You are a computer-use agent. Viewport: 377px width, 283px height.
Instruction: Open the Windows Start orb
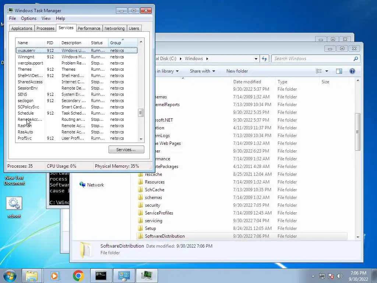click(x=10, y=276)
